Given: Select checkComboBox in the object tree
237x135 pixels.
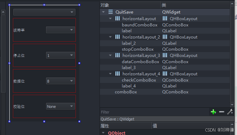Looking at the screenshot, I should (x=139, y=80).
